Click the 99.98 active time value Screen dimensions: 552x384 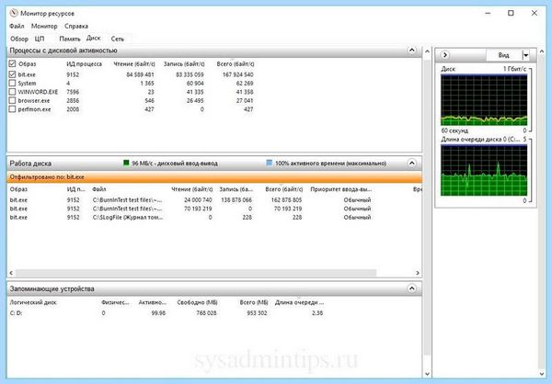click(158, 313)
